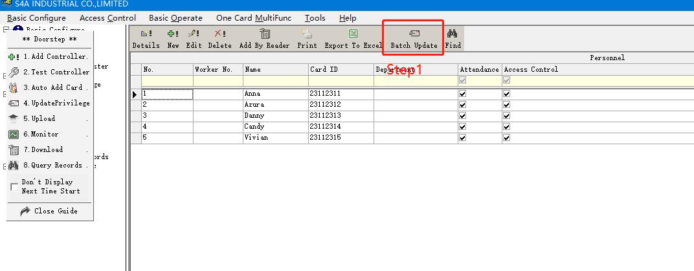Click the Delete toolbar icon
This screenshot has height=271, width=694.
[x=219, y=34]
